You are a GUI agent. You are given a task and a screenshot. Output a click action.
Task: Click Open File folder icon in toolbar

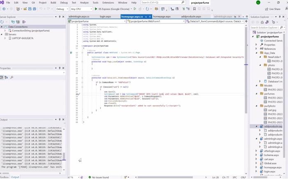point(25,9)
